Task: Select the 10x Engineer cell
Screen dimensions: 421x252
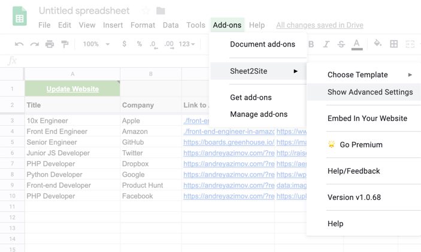Action: 72,120
